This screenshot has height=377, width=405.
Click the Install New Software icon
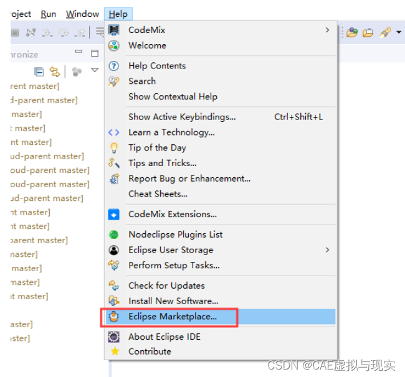tap(113, 301)
